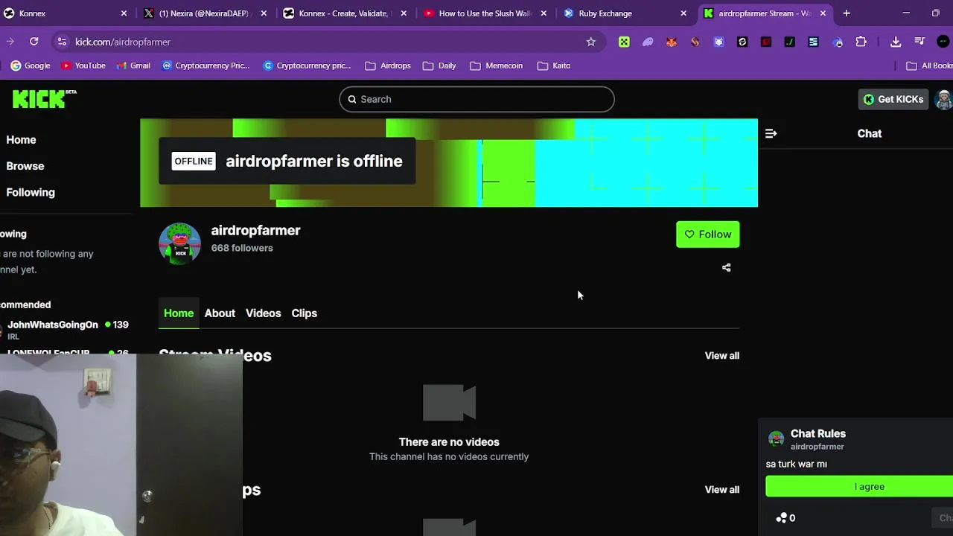Open the MetaMask fox extension
The height and width of the screenshot is (536, 953).
672,42
